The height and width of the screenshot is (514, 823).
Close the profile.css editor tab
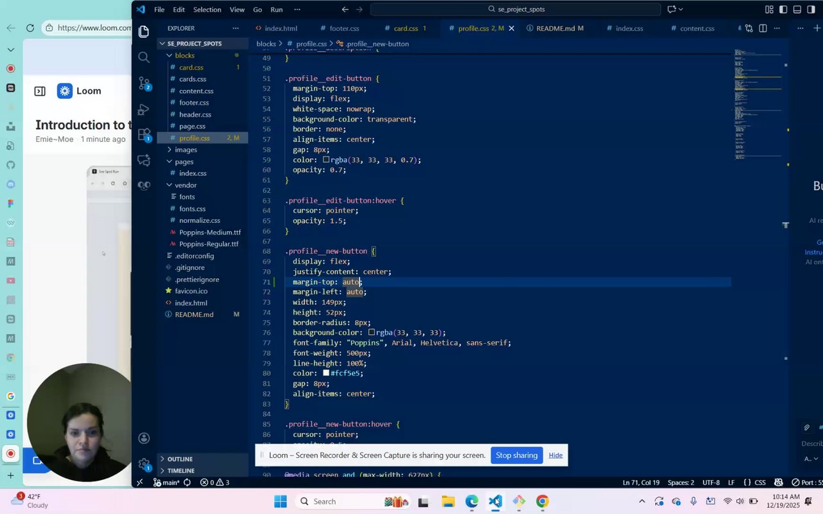(512, 28)
